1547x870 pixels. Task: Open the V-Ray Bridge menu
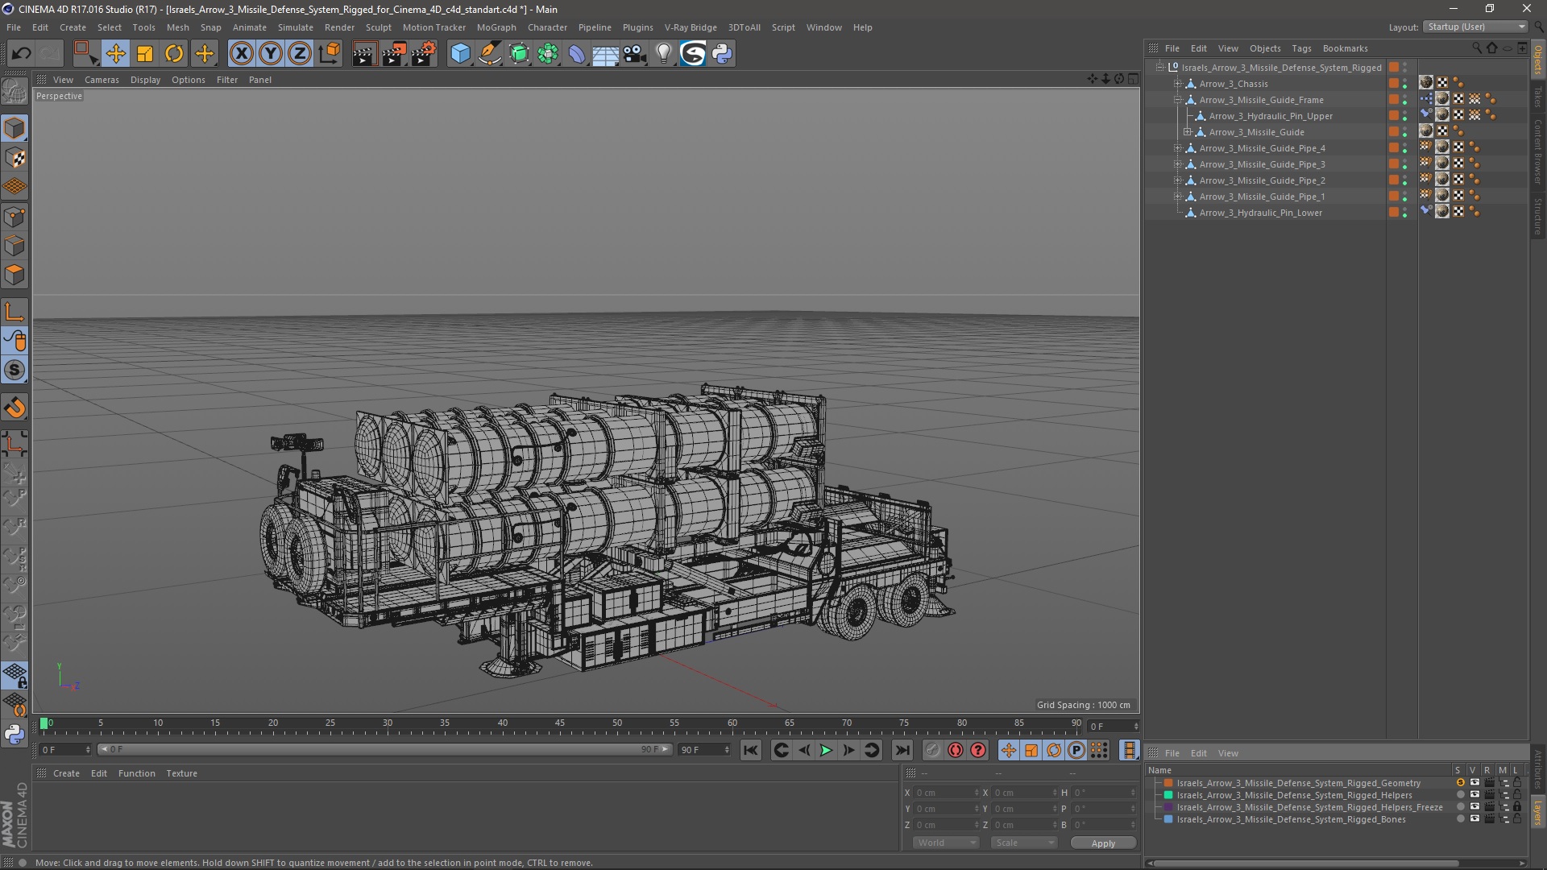coord(691,27)
